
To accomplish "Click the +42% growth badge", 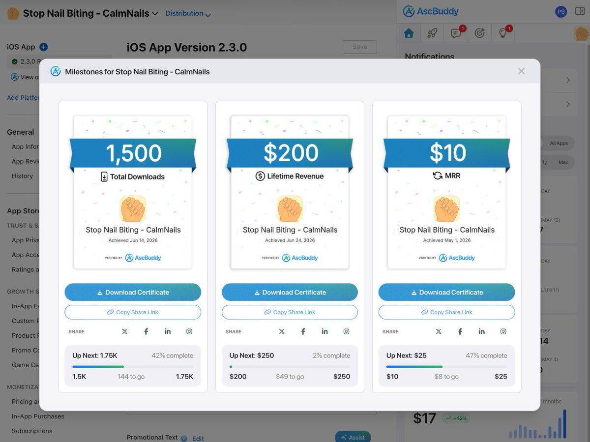I will 455,418.
